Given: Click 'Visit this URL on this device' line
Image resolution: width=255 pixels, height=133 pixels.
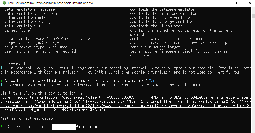Looking at the screenshot, I should tap(42, 93).
